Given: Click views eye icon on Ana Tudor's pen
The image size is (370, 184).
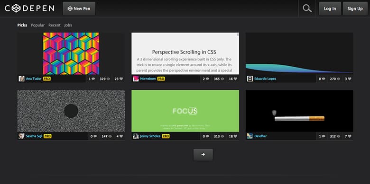Looking at the screenshot, I should pos(108,79).
